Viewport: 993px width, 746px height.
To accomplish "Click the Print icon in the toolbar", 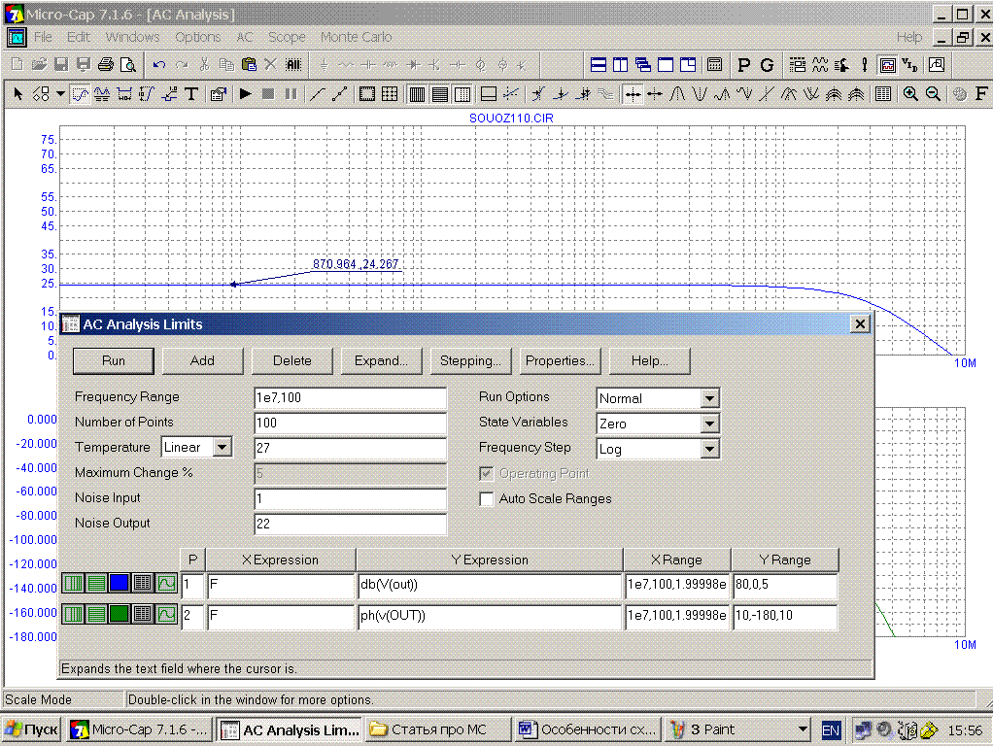I will [105, 65].
